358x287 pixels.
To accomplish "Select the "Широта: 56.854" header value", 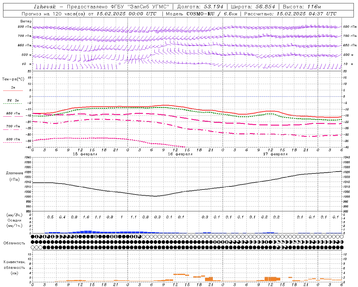I will (x=253, y=7).
